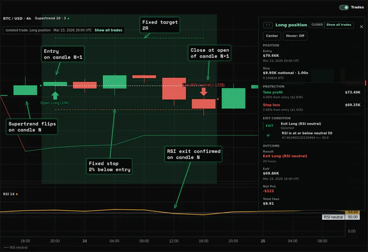
Task: Click the EXIT condition tag
Action: 269,126
